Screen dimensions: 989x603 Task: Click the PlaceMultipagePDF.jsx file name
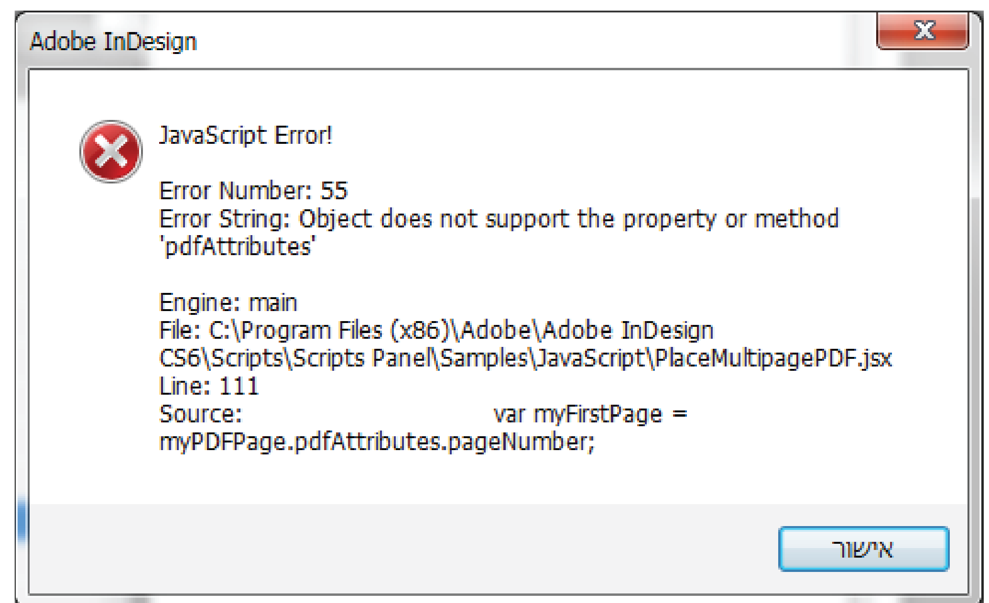coord(773,358)
